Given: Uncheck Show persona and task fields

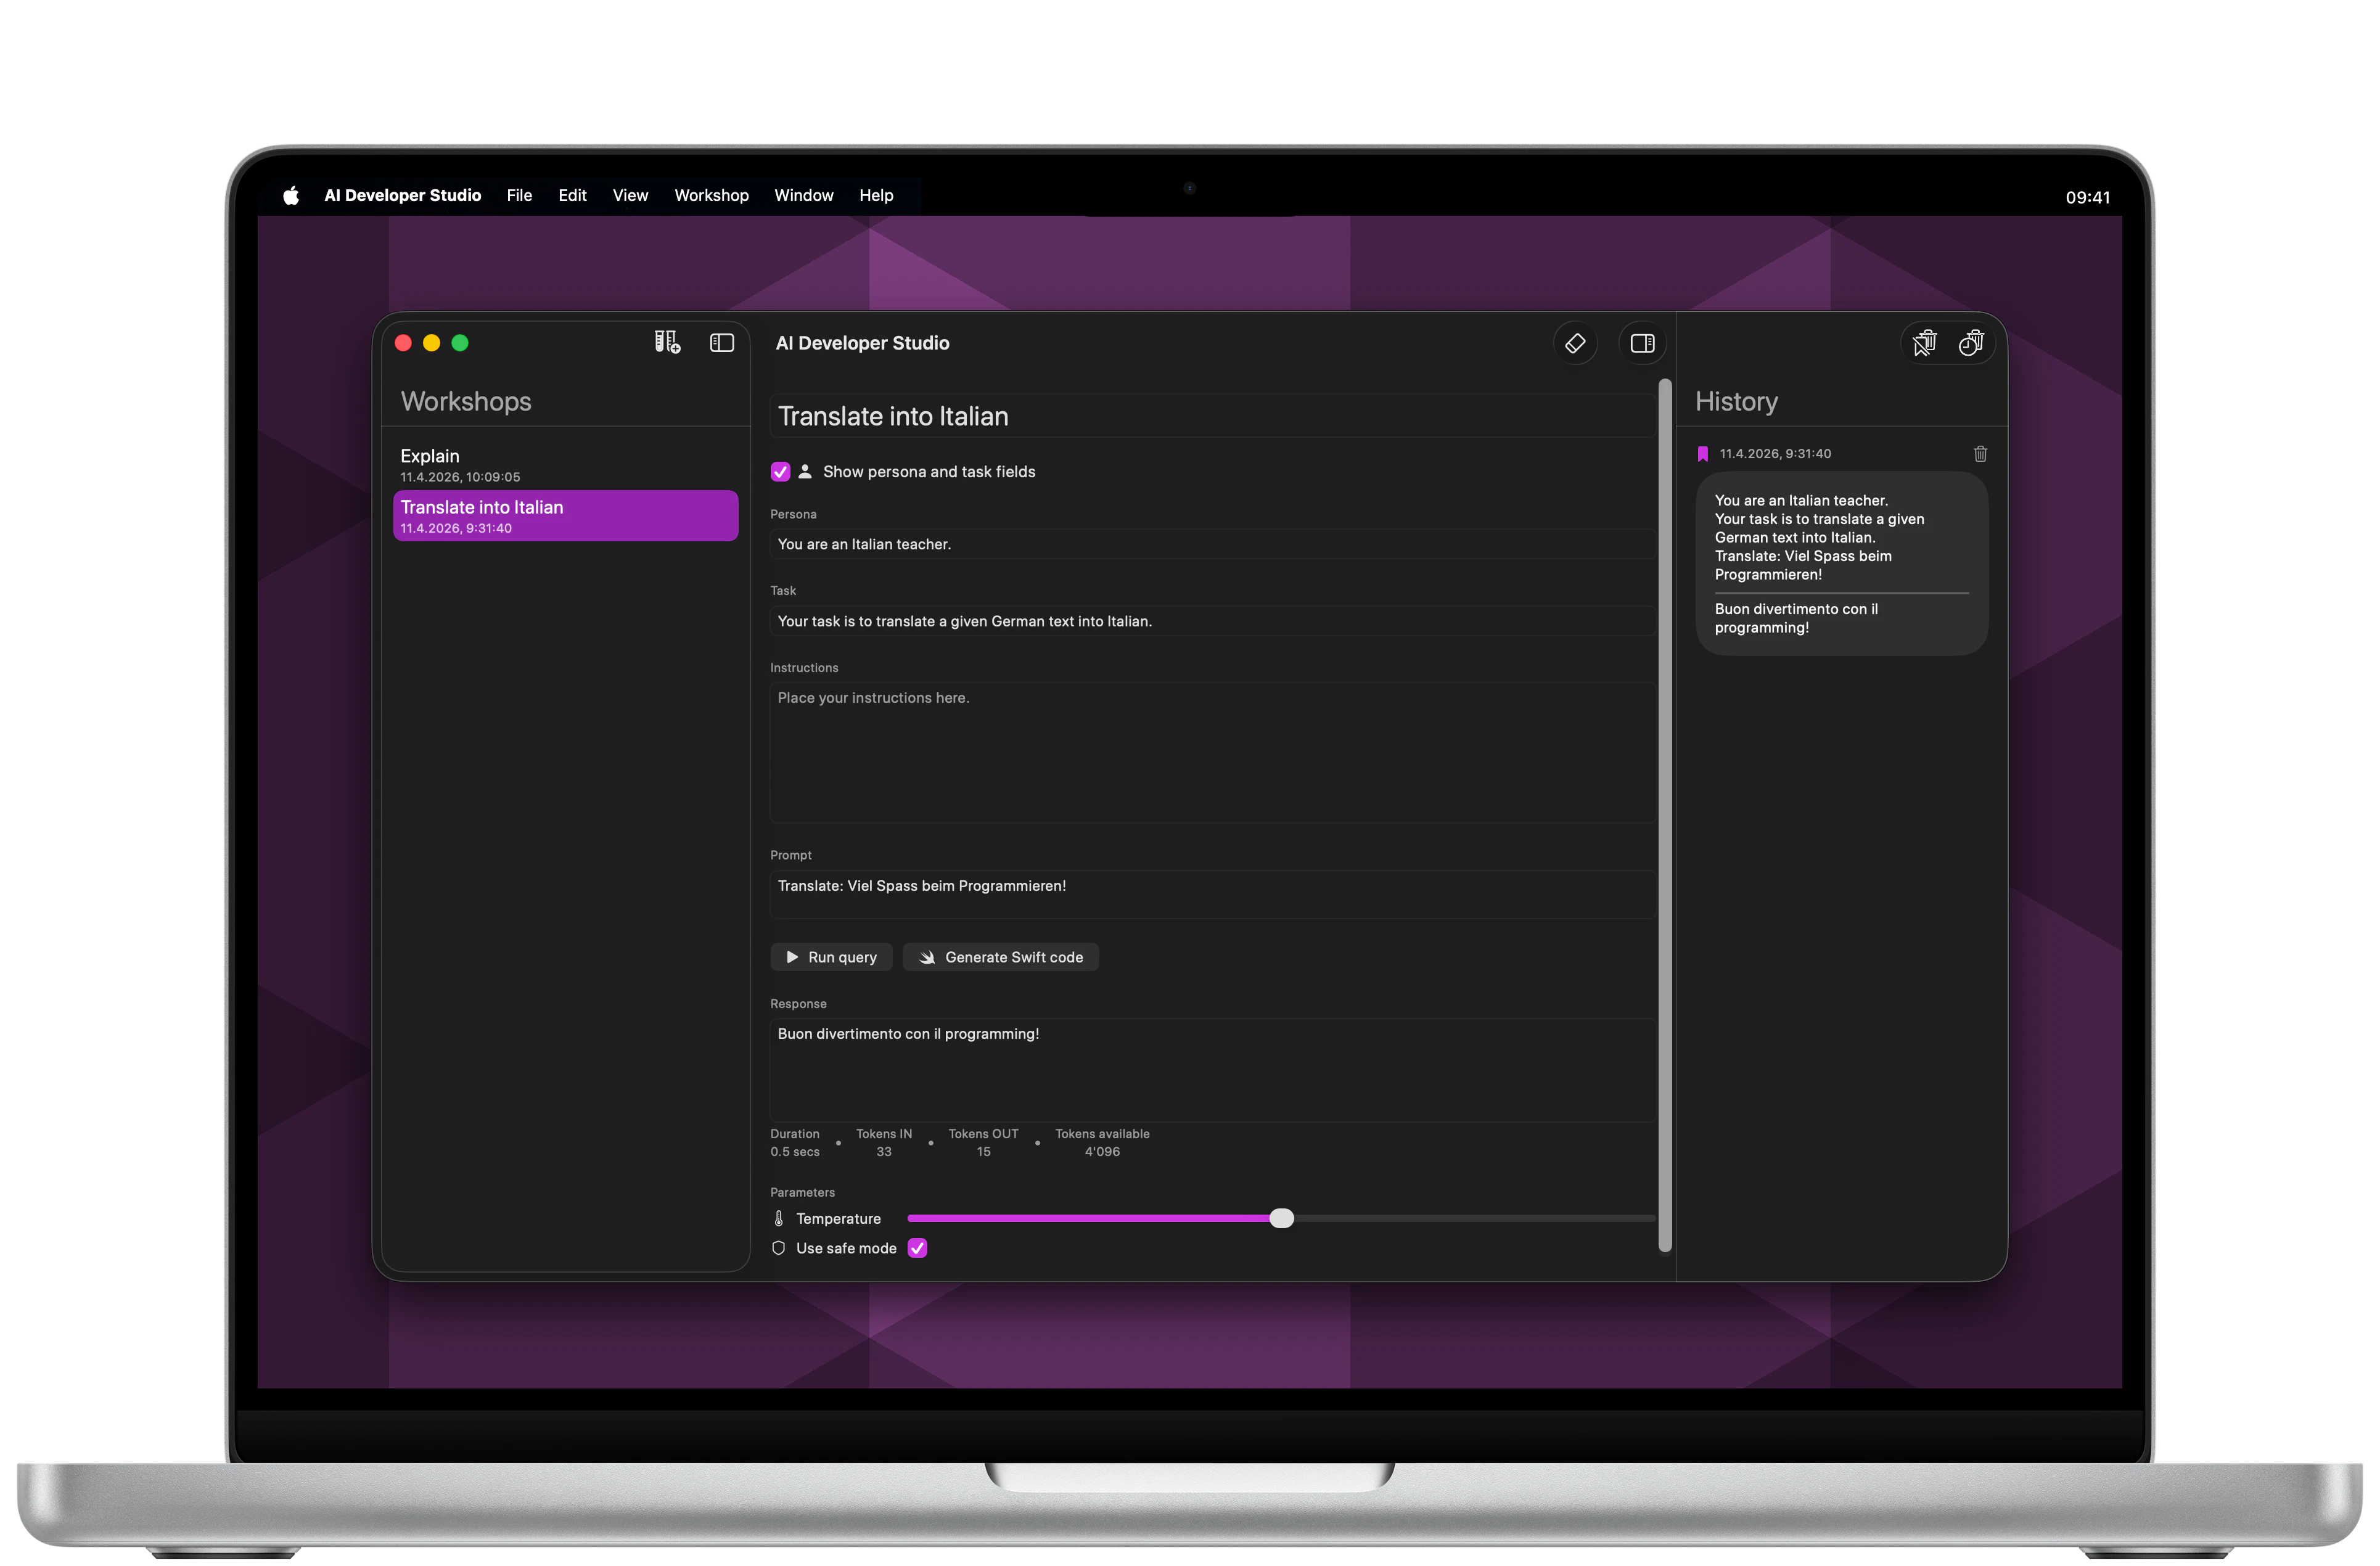Looking at the screenshot, I should pyautogui.click(x=780, y=471).
